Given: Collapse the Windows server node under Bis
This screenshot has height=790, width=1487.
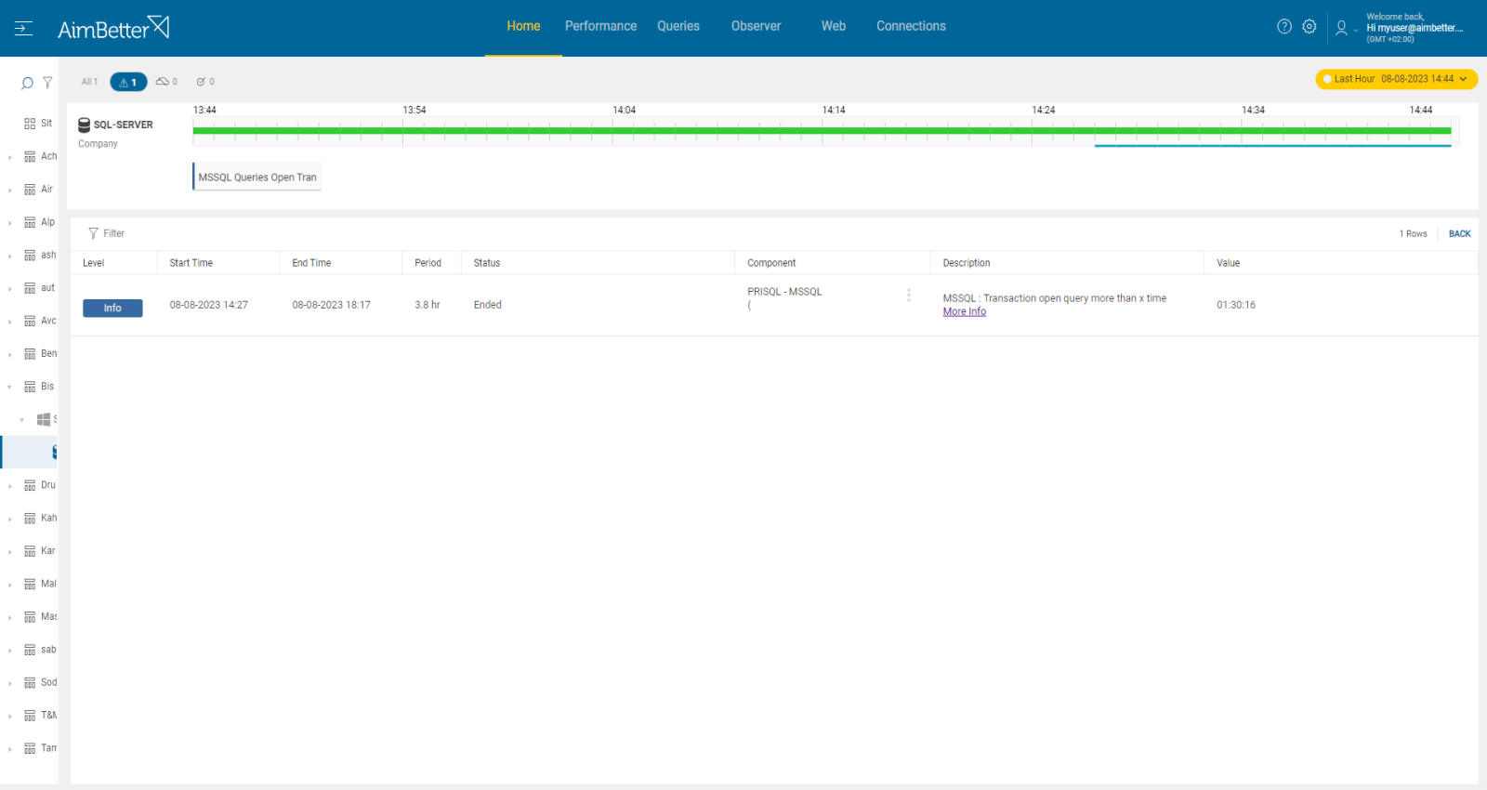Looking at the screenshot, I should (x=22, y=420).
